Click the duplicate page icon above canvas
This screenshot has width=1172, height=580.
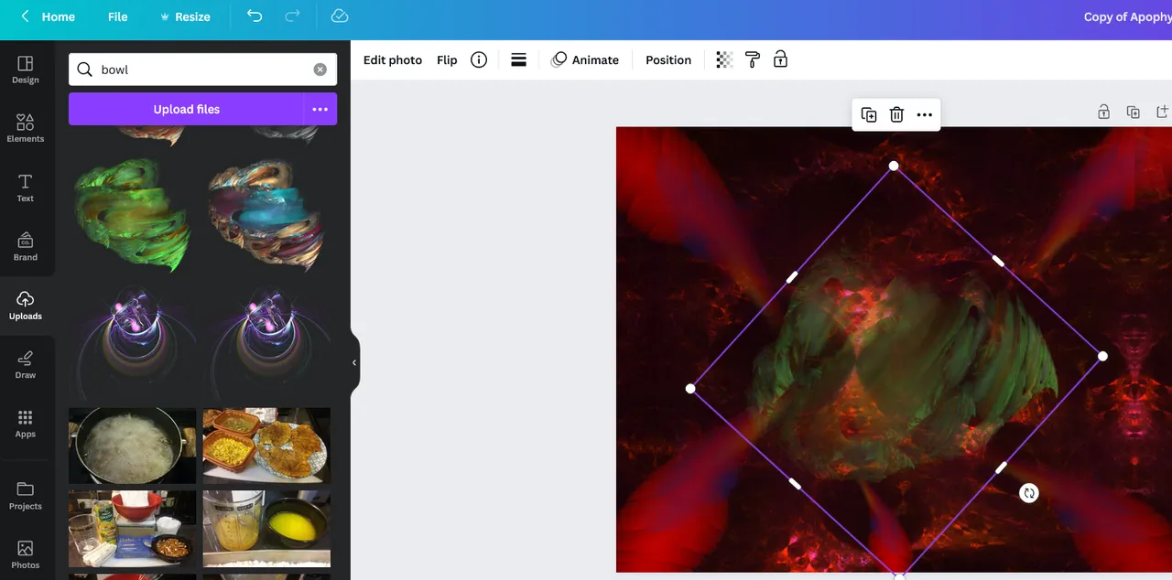pyautogui.click(x=1134, y=112)
